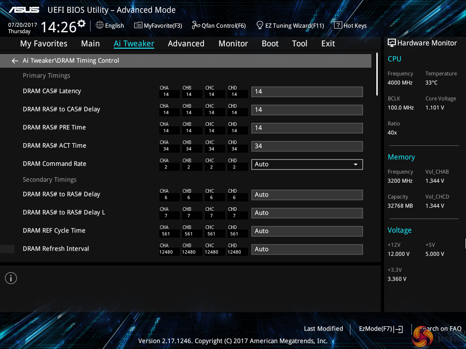
Task: Click the DRAM REF Cycle Time field
Action: click(307, 231)
